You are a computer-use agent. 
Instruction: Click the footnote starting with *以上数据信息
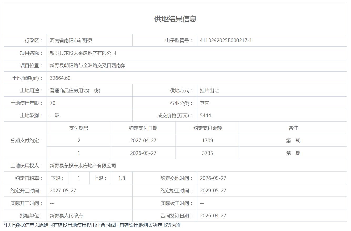[92, 225]
